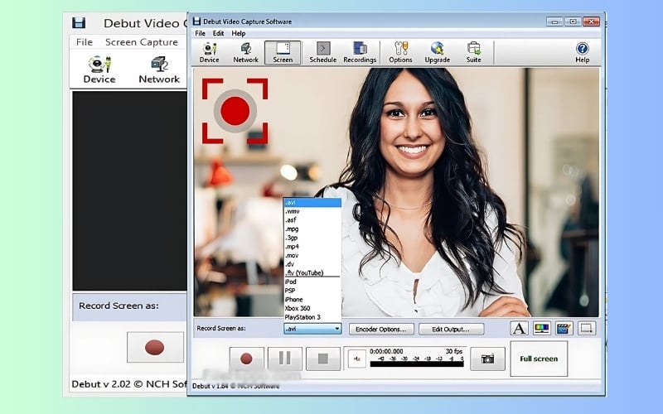This screenshot has height=414, width=663.
Task: Click the Full screen button
Action: 539,359
